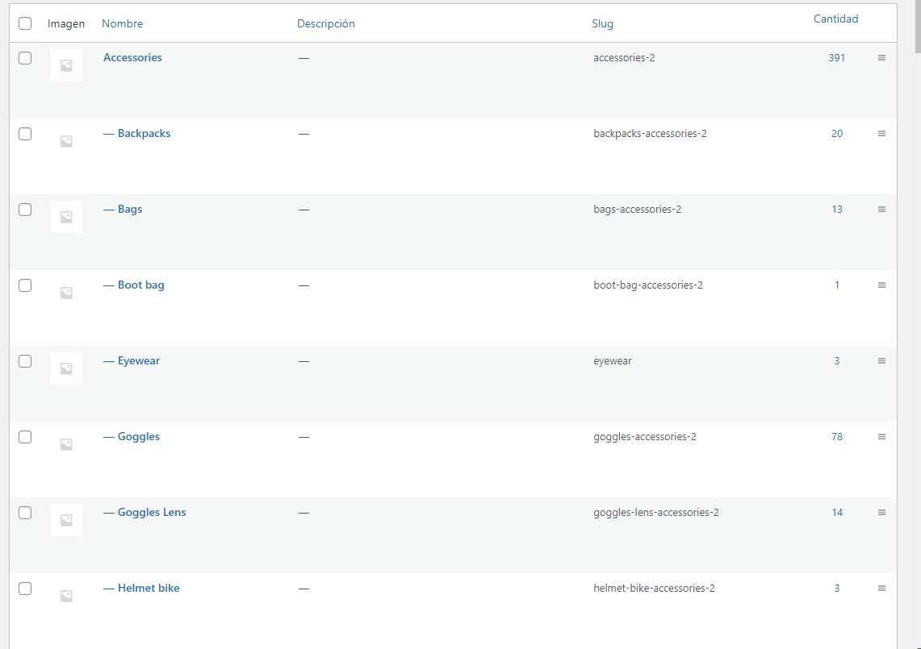The height and width of the screenshot is (649, 921).
Task: Select the Goggles category checkbox
Action: tap(25, 436)
